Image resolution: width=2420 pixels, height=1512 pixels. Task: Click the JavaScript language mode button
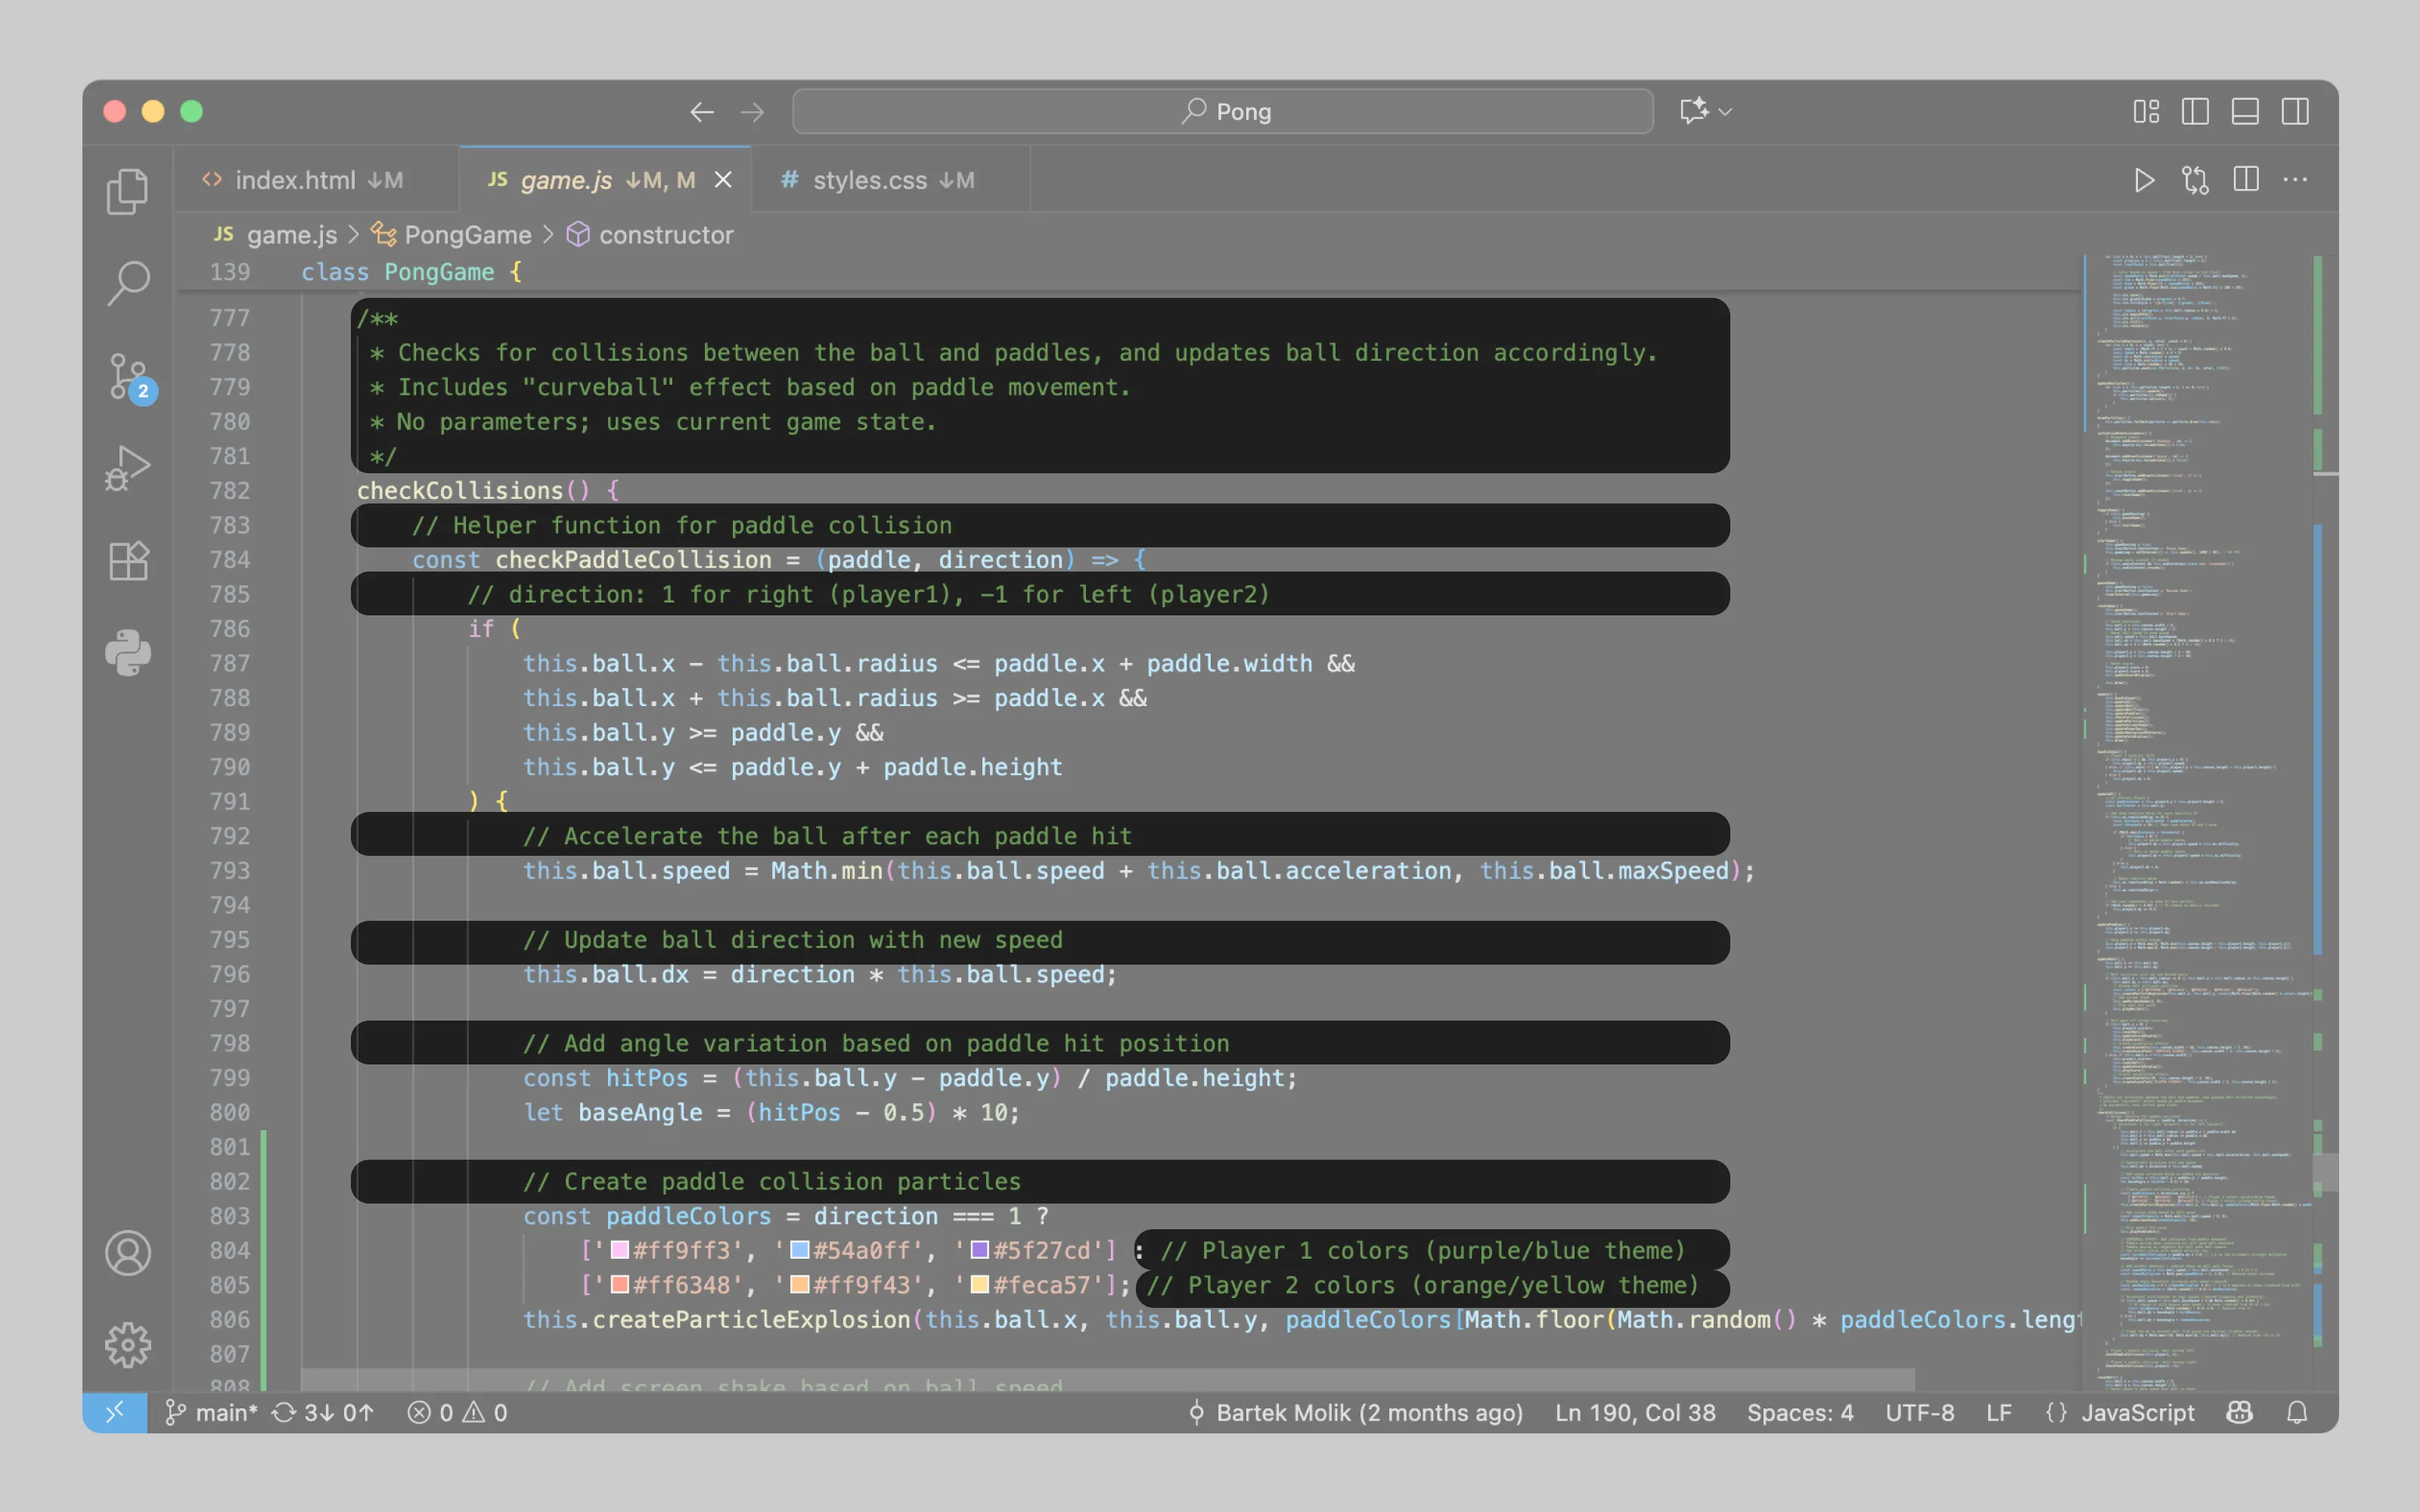coord(2137,1412)
